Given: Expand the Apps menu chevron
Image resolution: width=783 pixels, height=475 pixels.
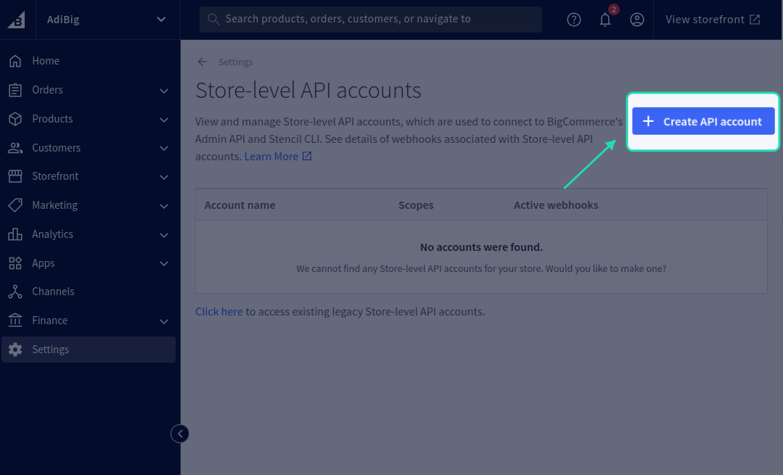Looking at the screenshot, I should click(x=164, y=263).
